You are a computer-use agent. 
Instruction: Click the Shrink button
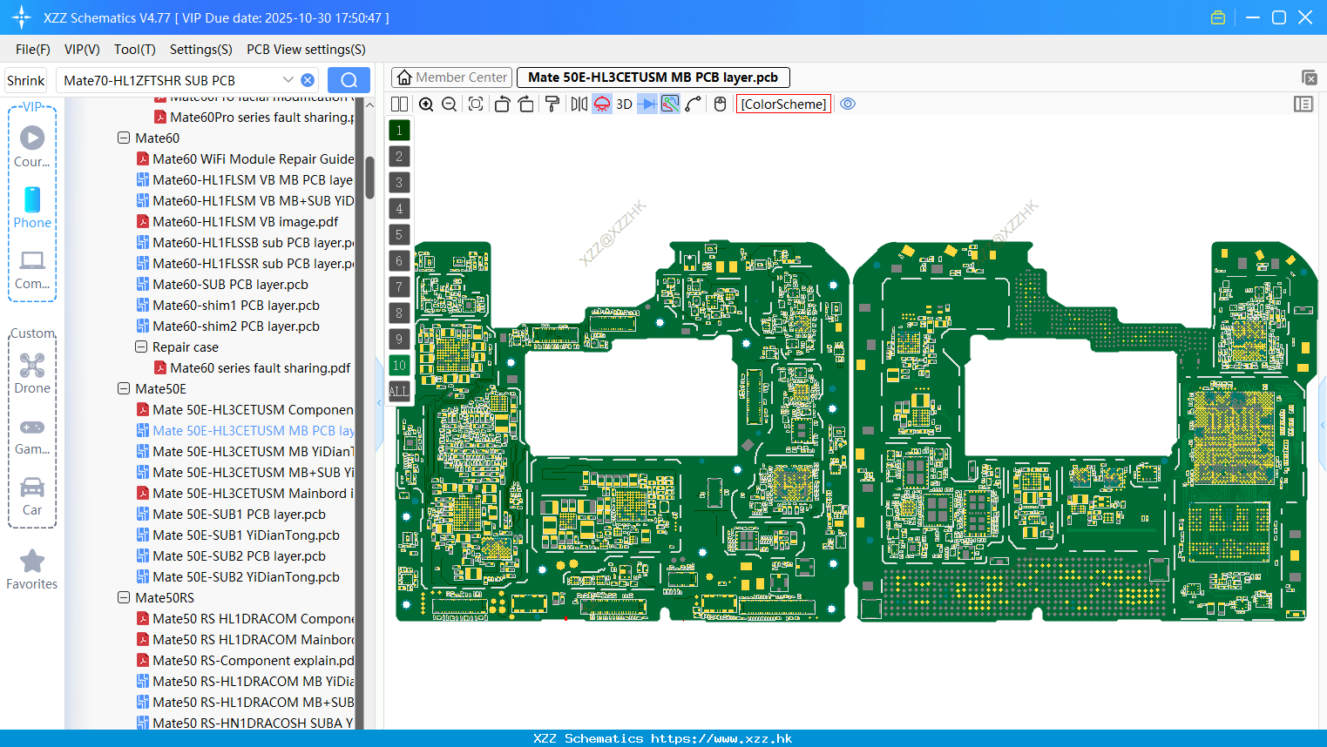[x=26, y=80]
